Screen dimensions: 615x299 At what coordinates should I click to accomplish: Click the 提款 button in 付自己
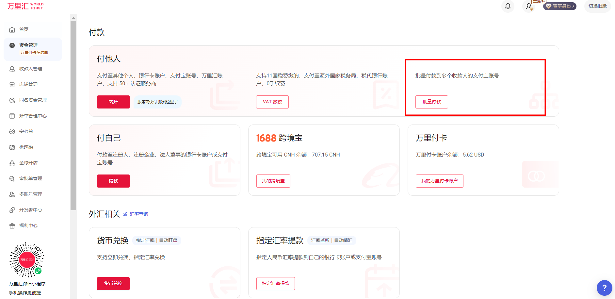(113, 181)
